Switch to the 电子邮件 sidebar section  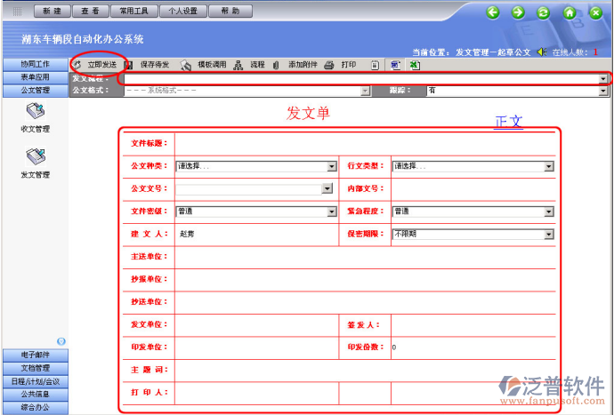35,355
